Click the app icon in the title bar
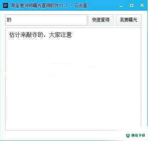 [5, 5]
